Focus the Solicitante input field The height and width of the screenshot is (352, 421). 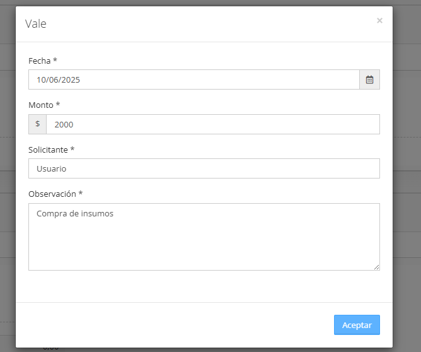[204, 168]
